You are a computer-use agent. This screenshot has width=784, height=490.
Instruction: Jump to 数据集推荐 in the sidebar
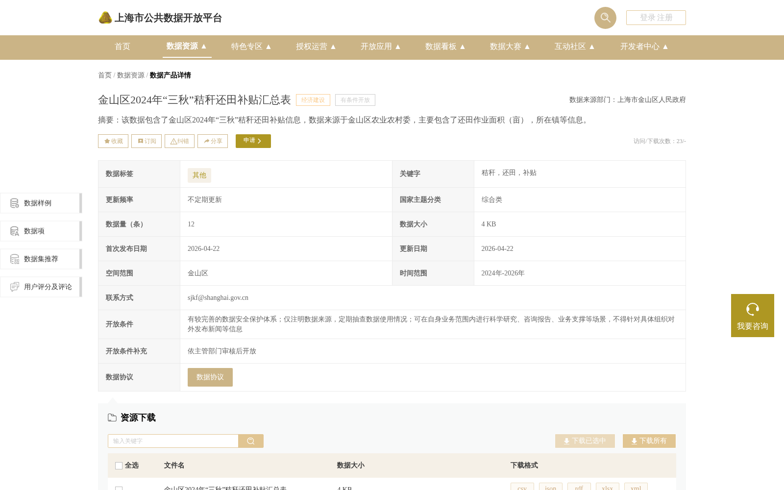click(x=41, y=259)
